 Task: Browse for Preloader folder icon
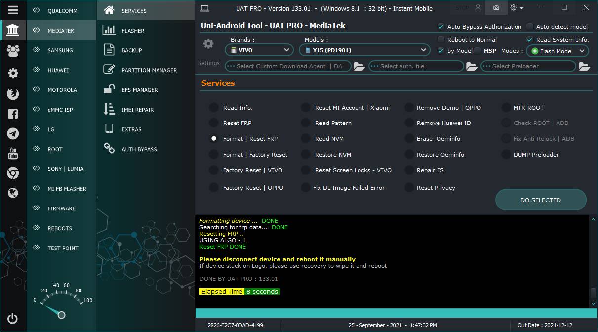pyautogui.click(x=584, y=66)
